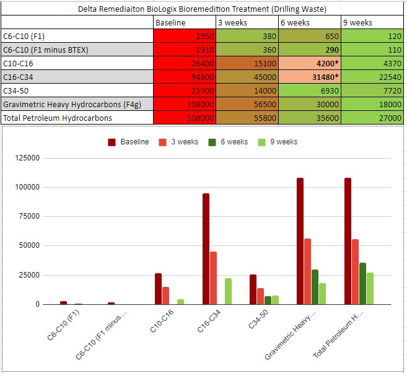Select the cell with value 30000
The image size is (407, 373).
[x=310, y=104]
